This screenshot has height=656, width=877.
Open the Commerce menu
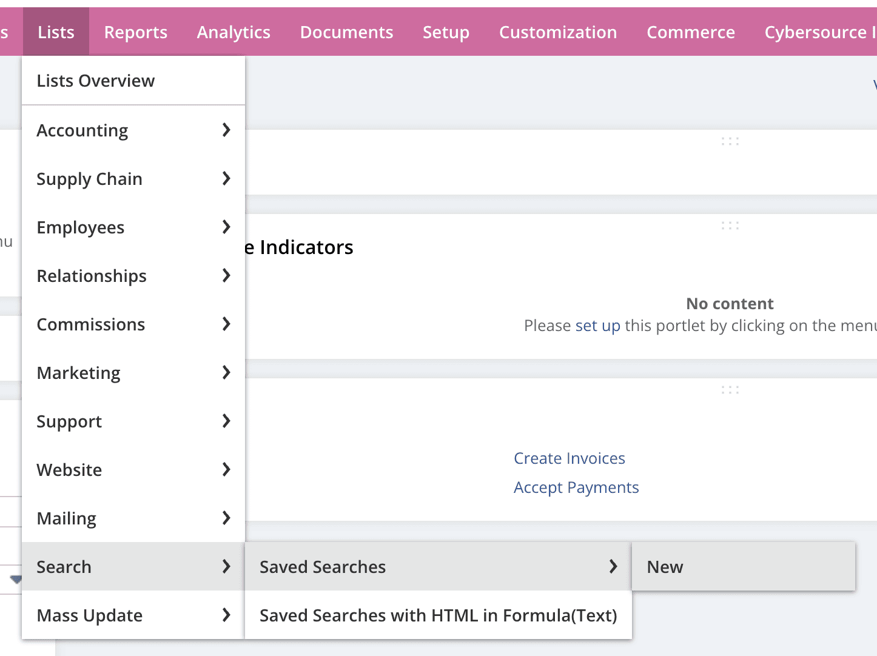pos(691,32)
